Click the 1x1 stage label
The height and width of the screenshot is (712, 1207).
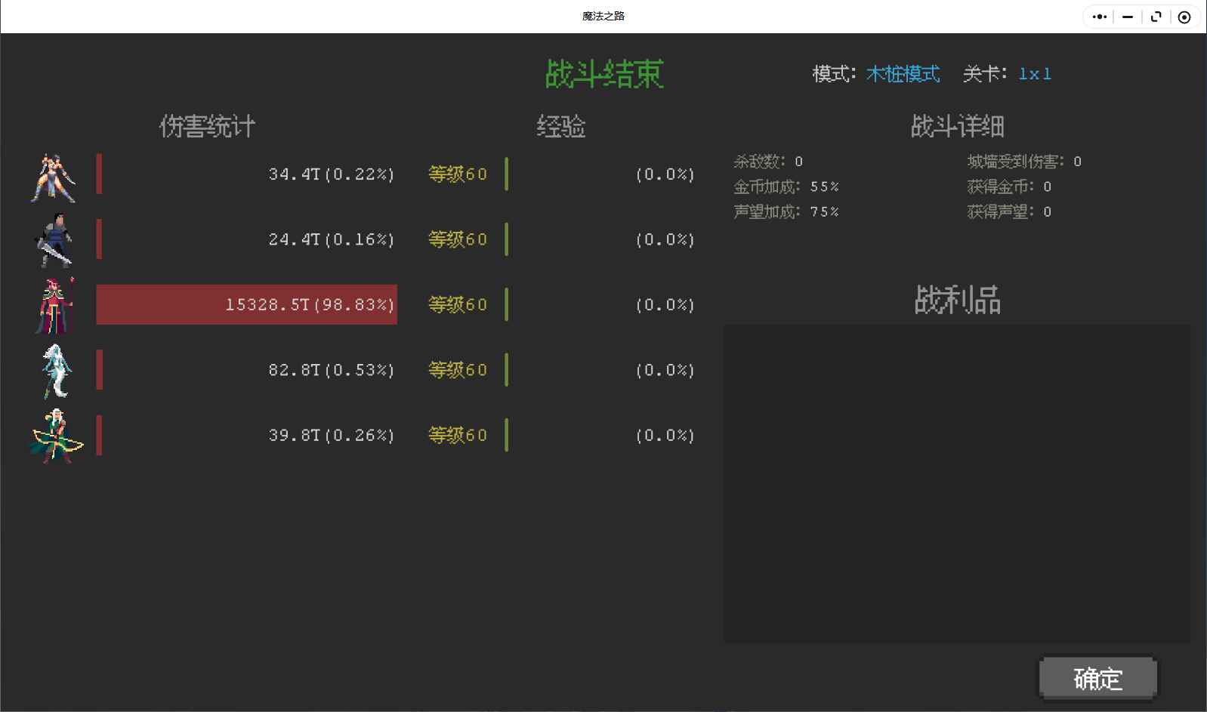[1035, 74]
